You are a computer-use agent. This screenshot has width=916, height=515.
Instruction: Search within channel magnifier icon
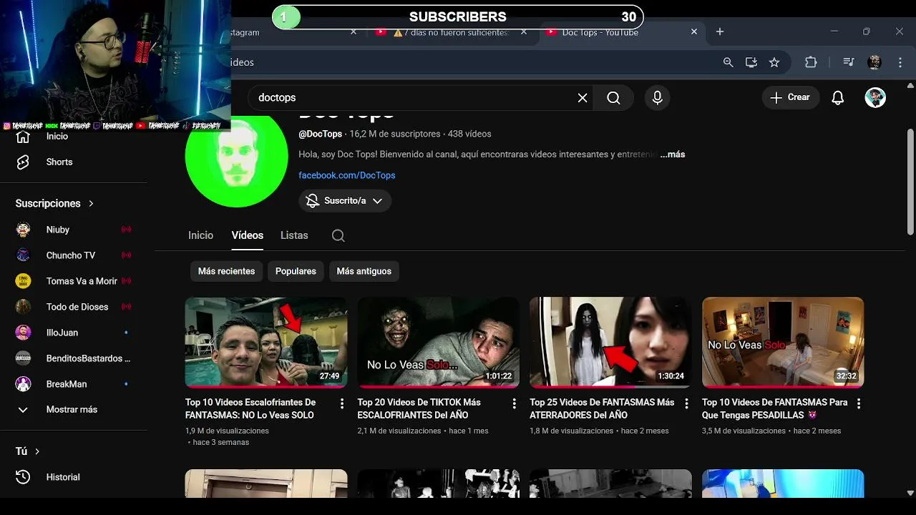click(x=338, y=236)
